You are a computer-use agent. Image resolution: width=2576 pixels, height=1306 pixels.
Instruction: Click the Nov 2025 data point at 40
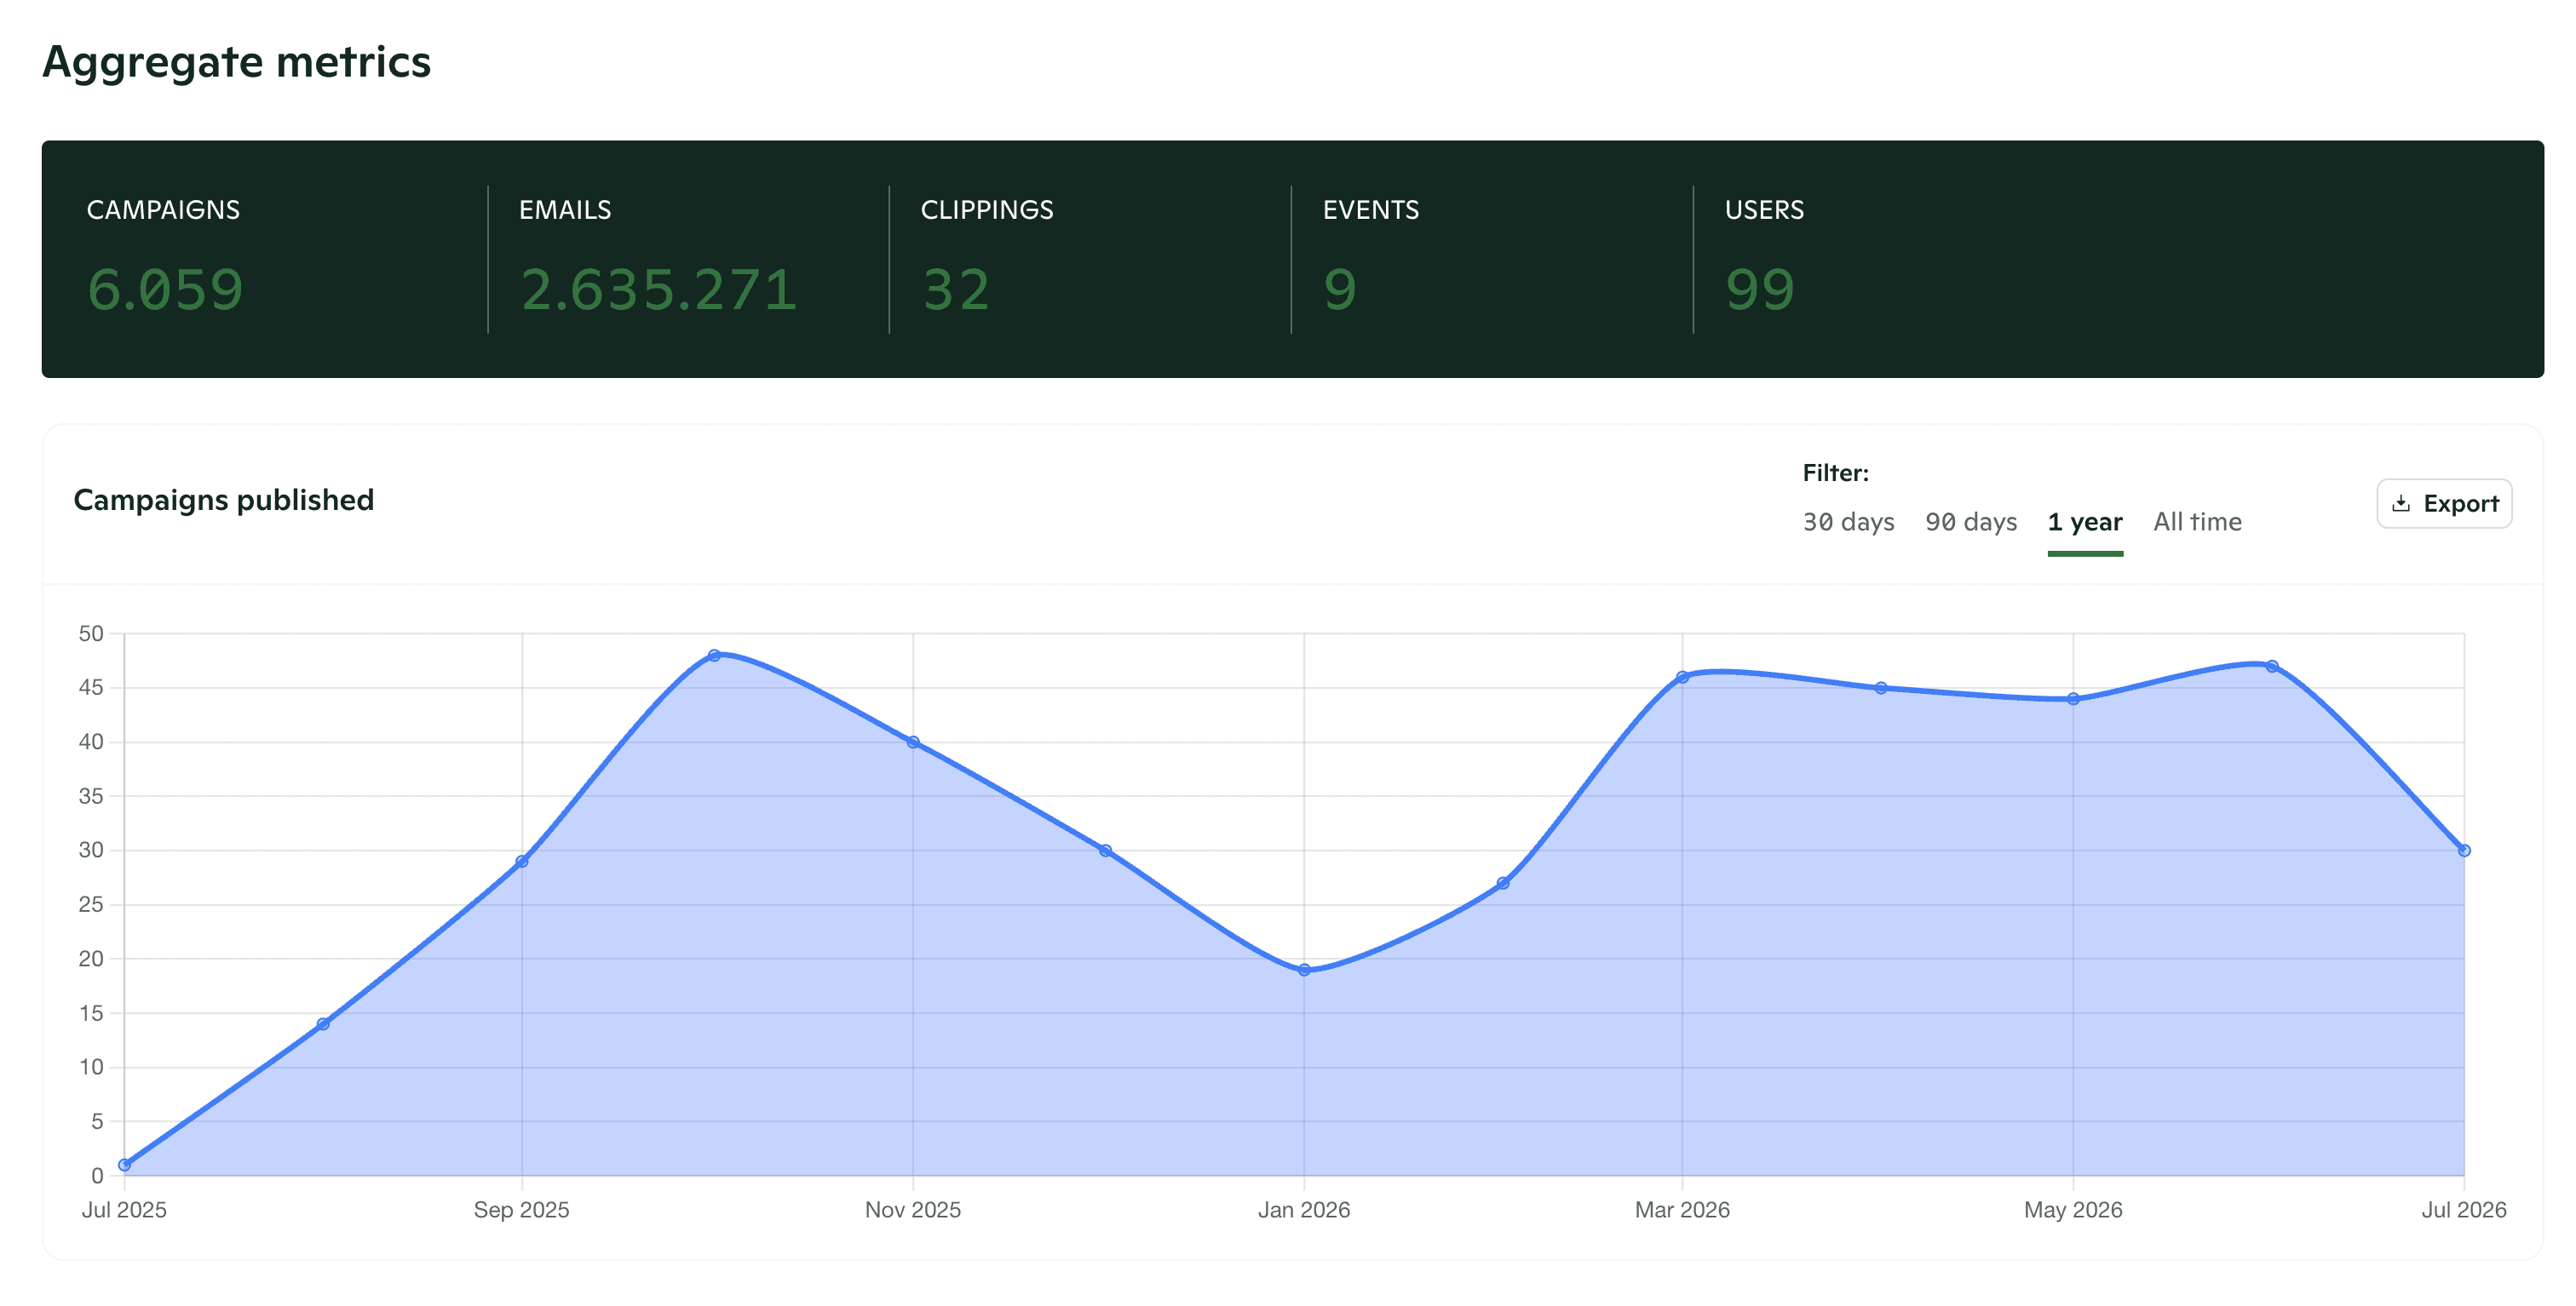pos(913,742)
